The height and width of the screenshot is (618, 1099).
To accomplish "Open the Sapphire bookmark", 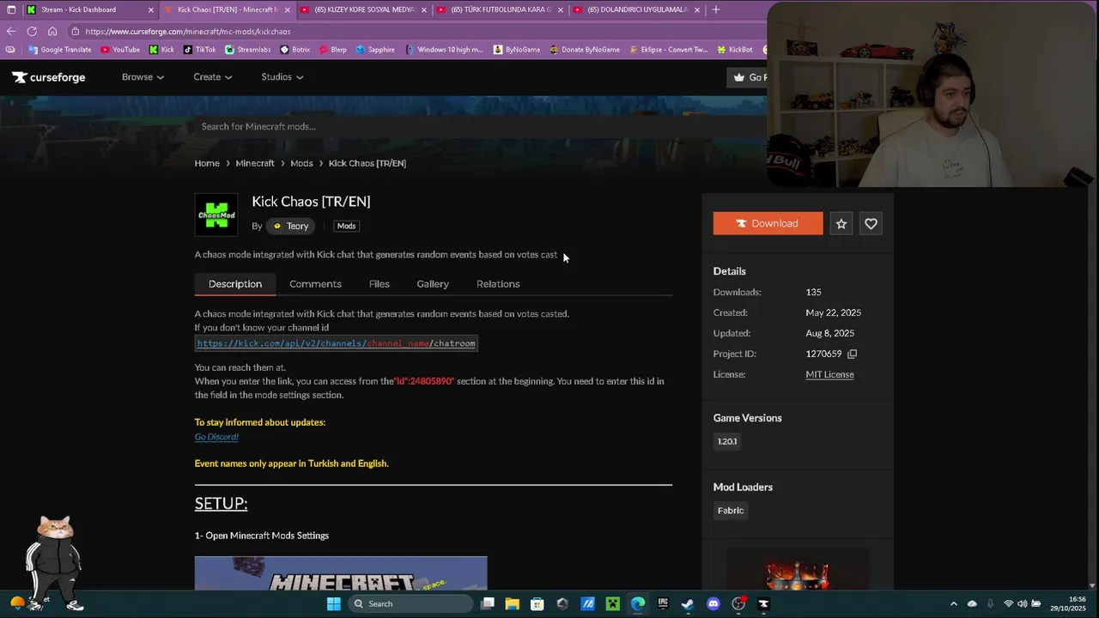I will 375,50.
